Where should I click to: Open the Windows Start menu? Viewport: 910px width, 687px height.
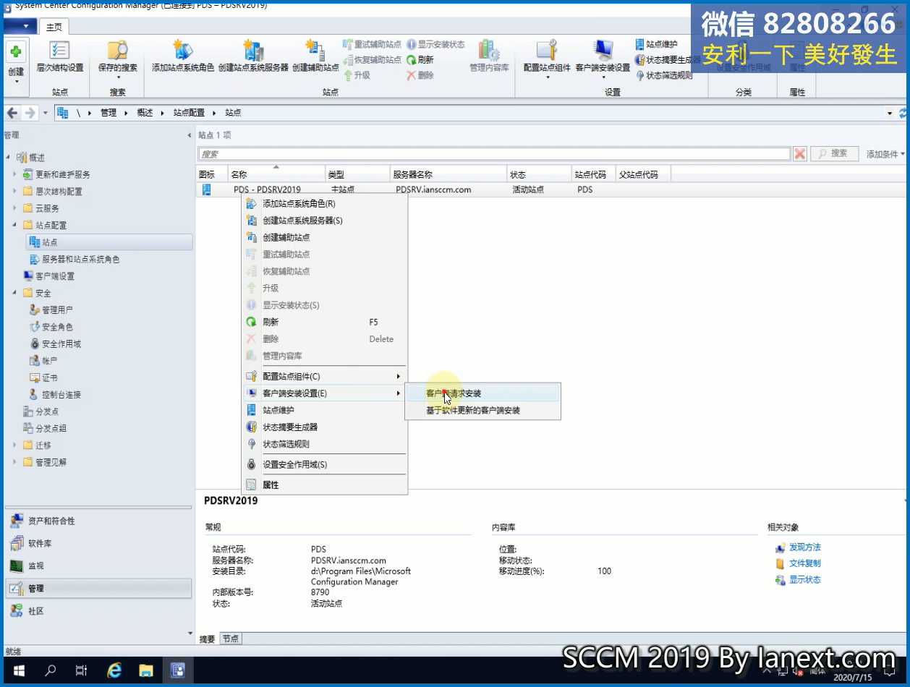pyautogui.click(x=18, y=670)
